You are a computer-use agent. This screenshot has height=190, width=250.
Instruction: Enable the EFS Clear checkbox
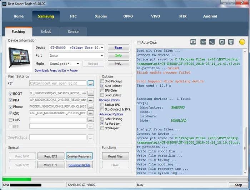(102, 90)
